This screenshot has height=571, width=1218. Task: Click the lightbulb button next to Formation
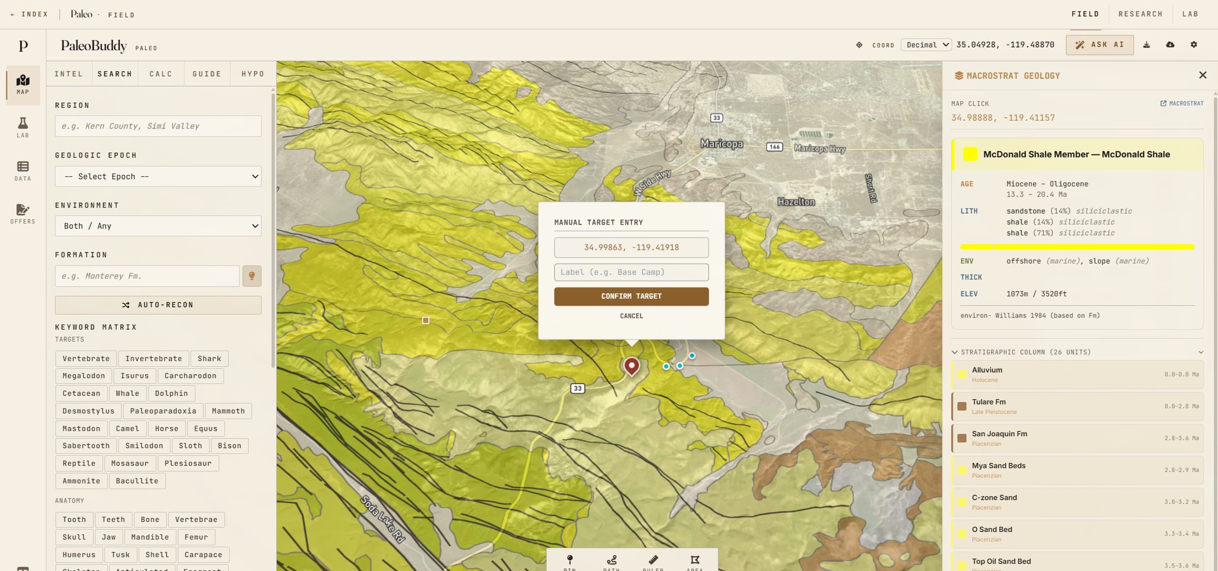click(x=252, y=276)
